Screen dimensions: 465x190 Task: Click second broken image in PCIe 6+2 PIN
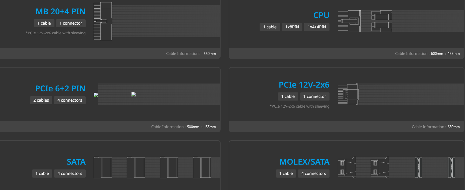click(x=134, y=94)
